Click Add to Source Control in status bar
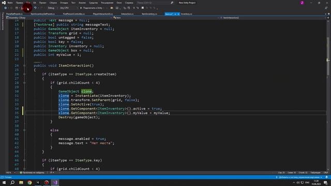Viewport: 331px width, 186px height. click(x=299, y=177)
